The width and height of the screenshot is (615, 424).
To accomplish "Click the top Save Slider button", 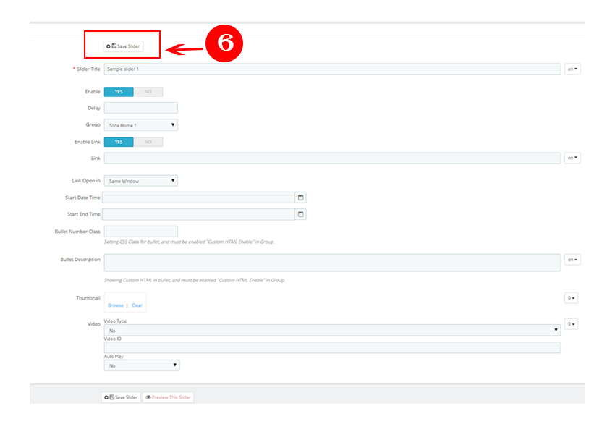I will 123,46.
